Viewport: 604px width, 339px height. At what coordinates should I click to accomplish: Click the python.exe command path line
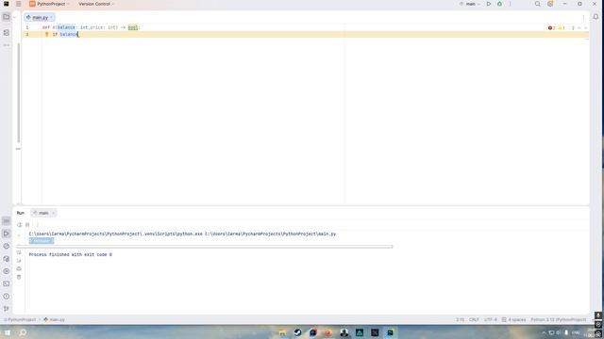[x=182, y=234]
